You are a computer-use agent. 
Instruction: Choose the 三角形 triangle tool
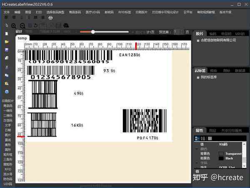coord(7,159)
